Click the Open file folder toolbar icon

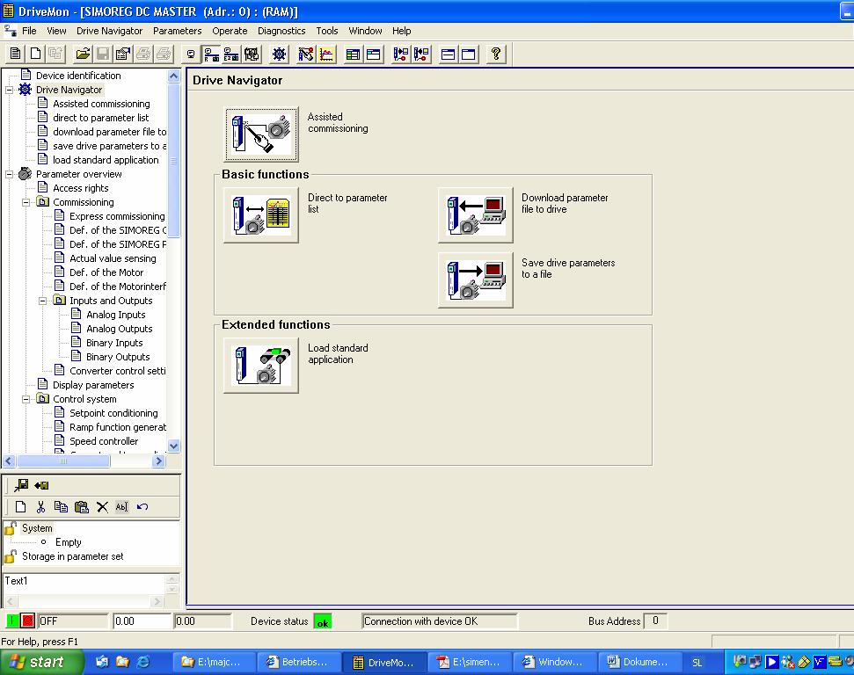(x=83, y=54)
